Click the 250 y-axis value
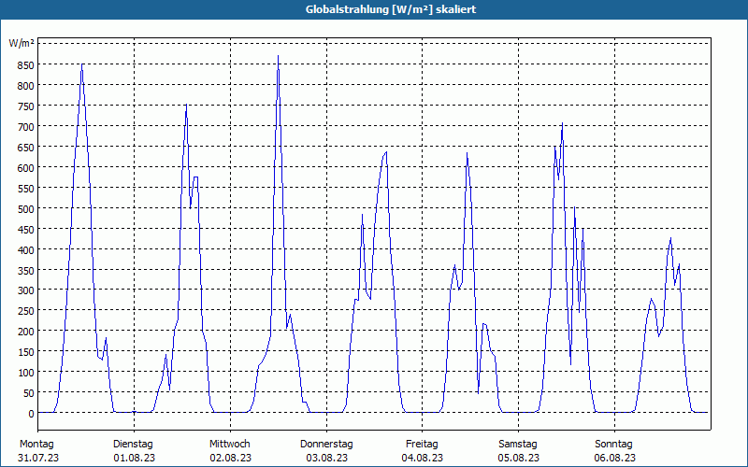Viewport: 748px width, 467px height. pos(25,311)
